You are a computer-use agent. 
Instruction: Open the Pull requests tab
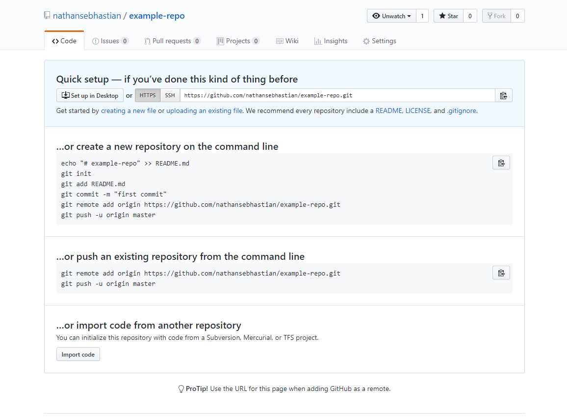point(173,41)
